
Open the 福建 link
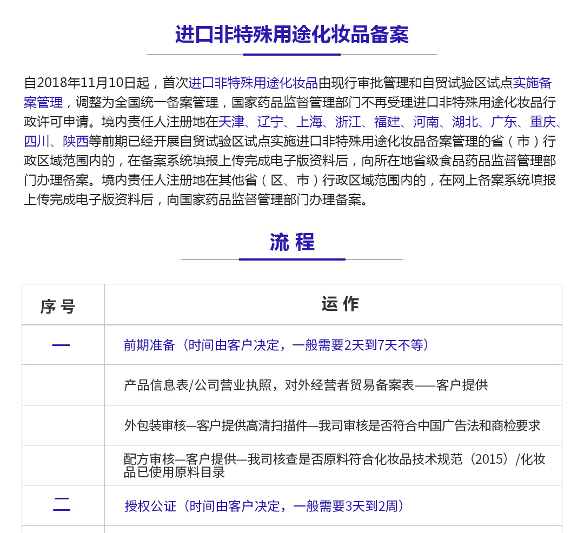pyautogui.click(x=387, y=122)
